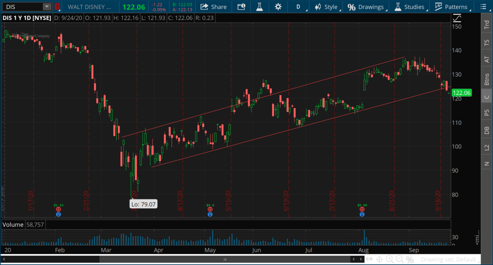Open the N sidebar tab

point(487,163)
